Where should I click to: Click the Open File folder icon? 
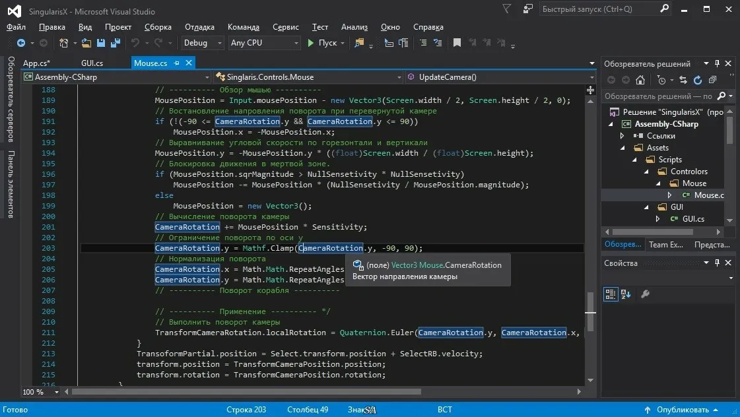(87, 43)
